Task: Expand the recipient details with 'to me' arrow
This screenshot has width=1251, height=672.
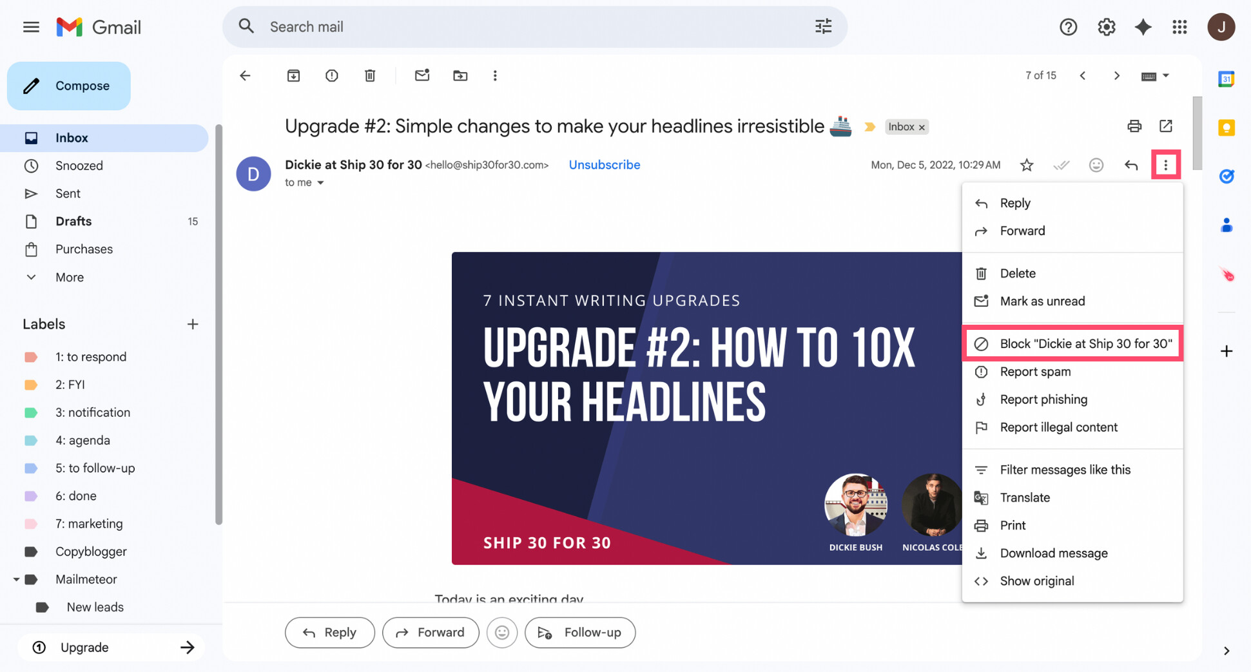Action: [320, 182]
